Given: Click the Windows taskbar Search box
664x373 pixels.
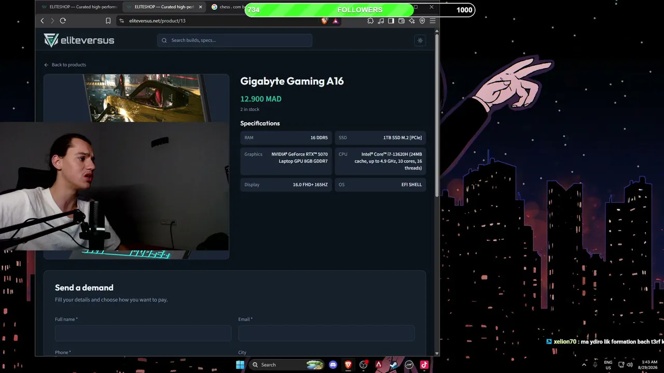Looking at the screenshot, I should click(x=287, y=365).
